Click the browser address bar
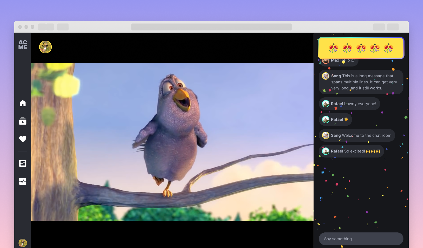423x248 pixels. click(x=212, y=27)
